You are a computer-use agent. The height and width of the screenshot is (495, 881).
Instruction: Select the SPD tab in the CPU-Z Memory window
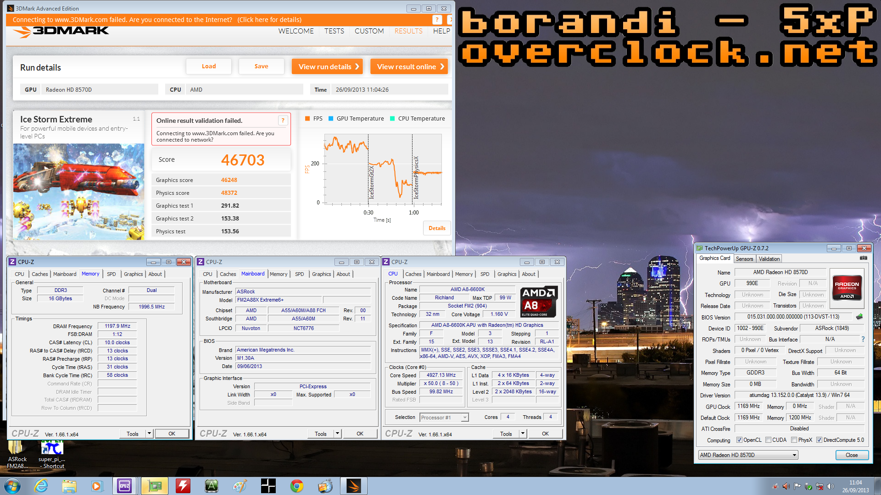(x=112, y=274)
